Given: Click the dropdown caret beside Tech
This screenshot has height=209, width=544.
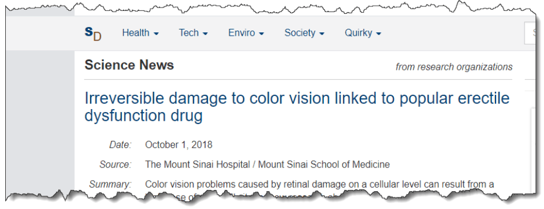Looking at the screenshot, I should pos(205,34).
